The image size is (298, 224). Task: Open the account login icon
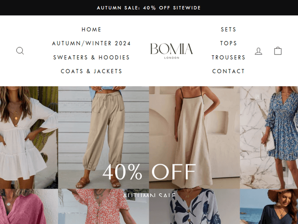point(259,51)
